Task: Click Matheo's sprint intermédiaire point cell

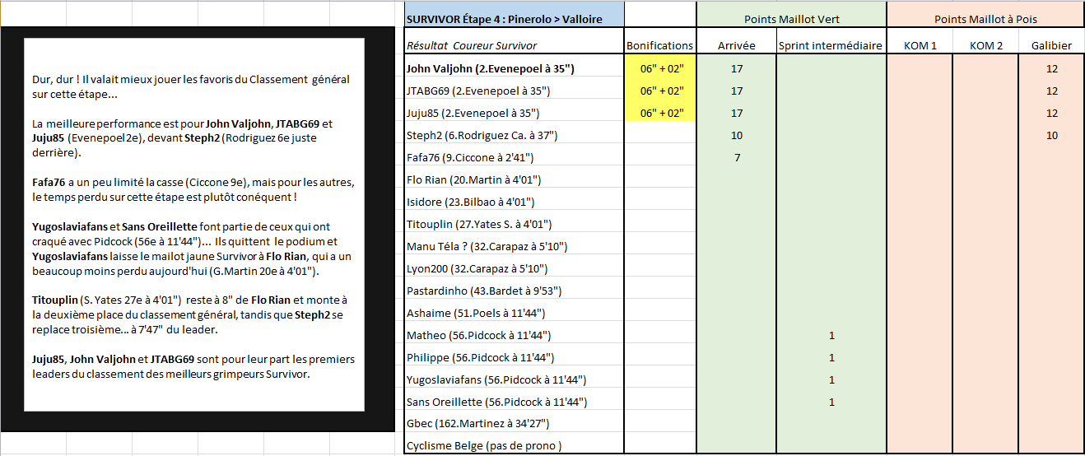Action: point(831,335)
